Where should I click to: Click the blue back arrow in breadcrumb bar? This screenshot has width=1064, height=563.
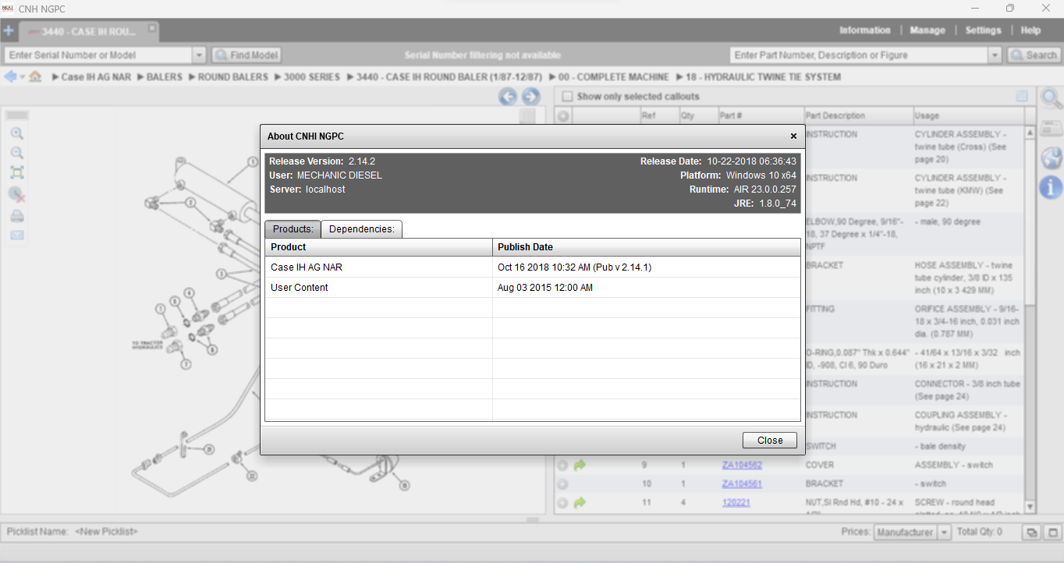pyautogui.click(x=11, y=76)
